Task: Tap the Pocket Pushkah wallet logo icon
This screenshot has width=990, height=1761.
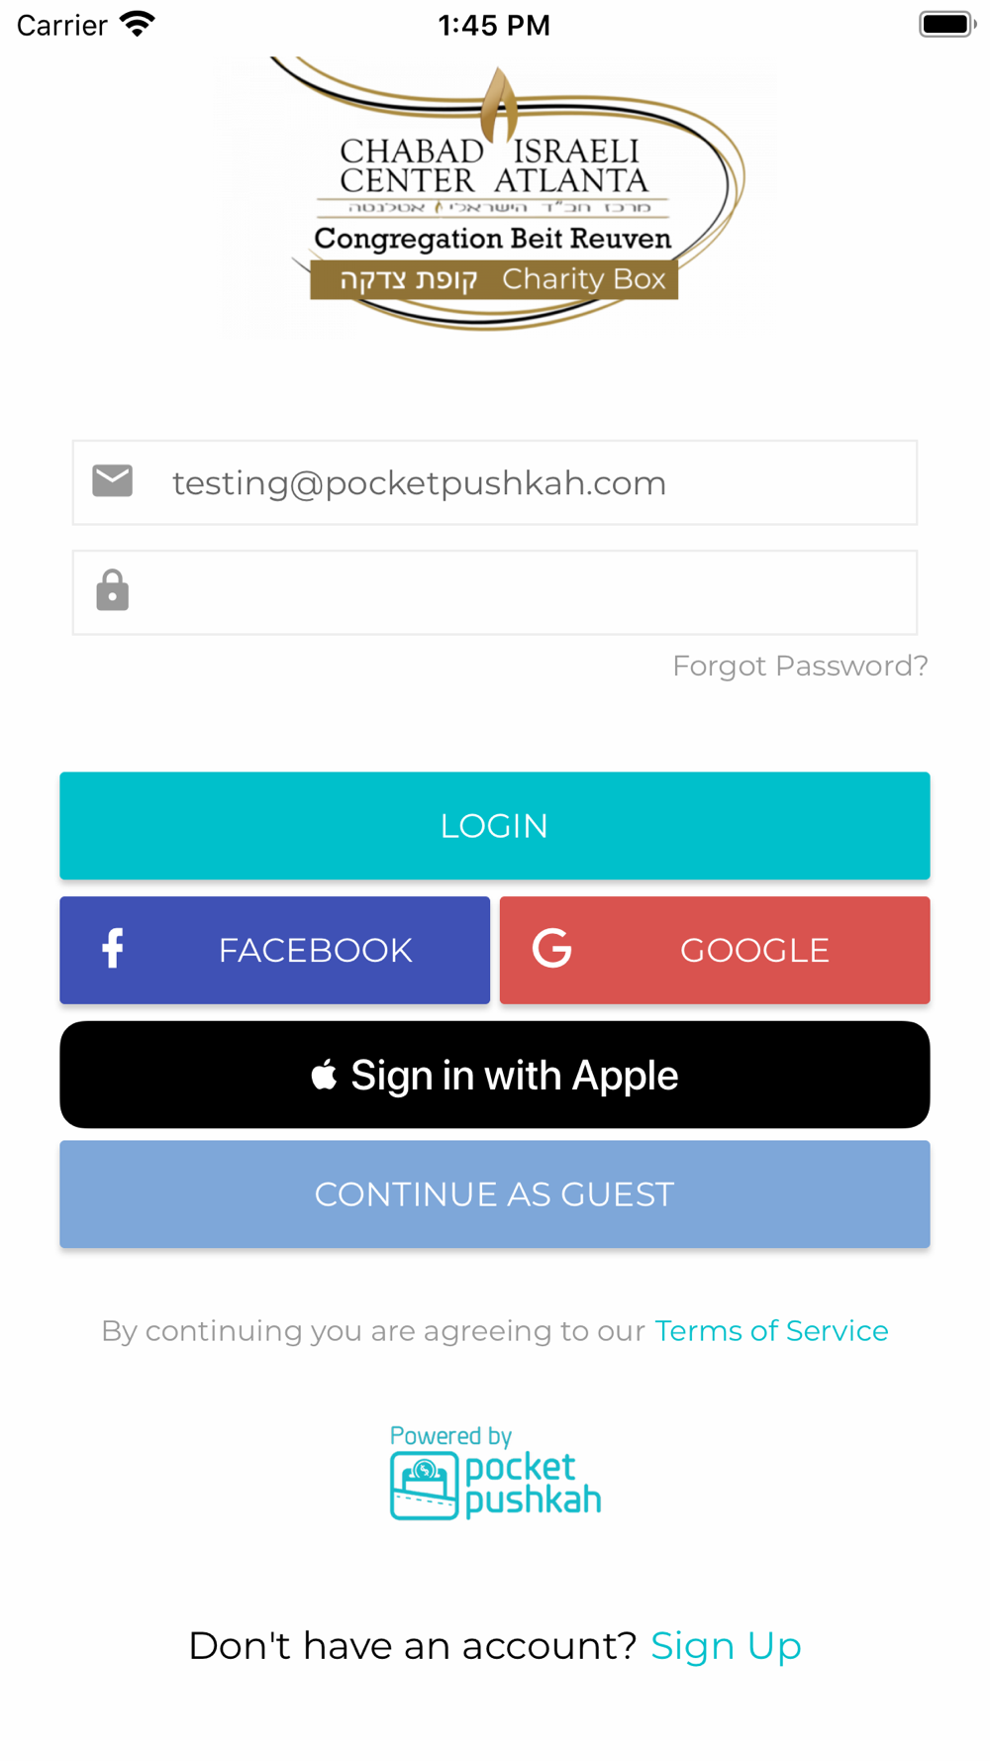Action: pyautogui.click(x=424, y=1486)
